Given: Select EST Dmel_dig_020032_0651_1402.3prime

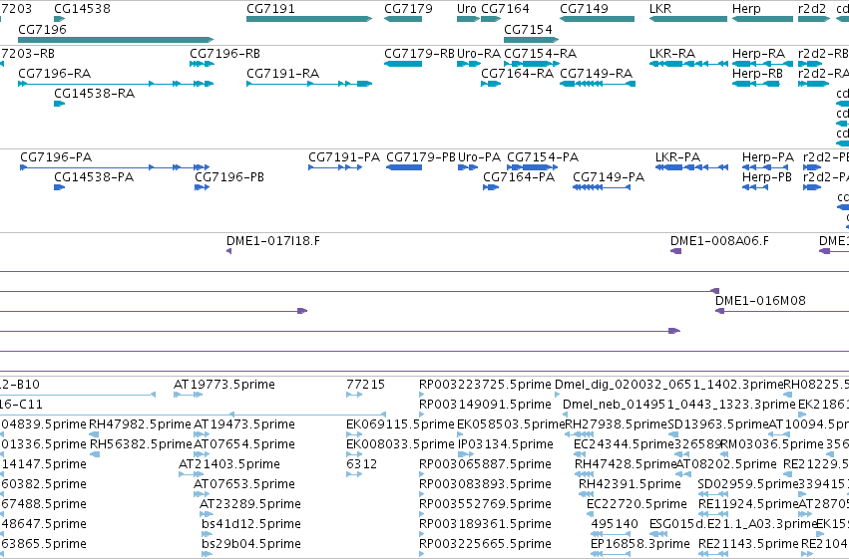Looking at the screenshot, I should pyautogui.click(x=669, y=385).
